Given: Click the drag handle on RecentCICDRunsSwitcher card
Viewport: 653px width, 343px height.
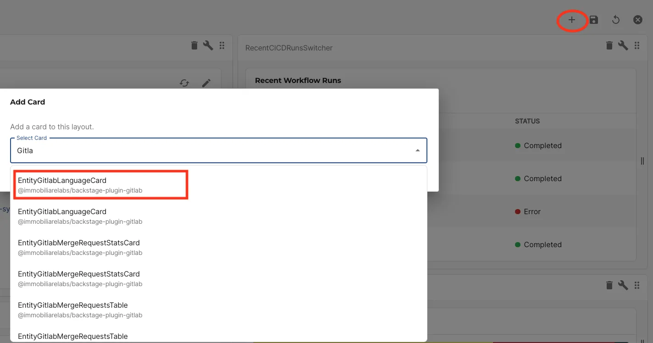Looking at the screenshot, I should (x=637, y=45).
